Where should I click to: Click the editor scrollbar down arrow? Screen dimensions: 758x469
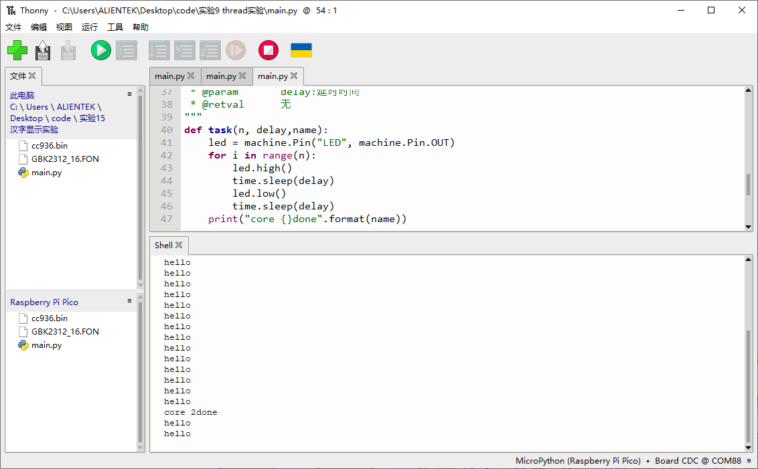click(749, 227)
